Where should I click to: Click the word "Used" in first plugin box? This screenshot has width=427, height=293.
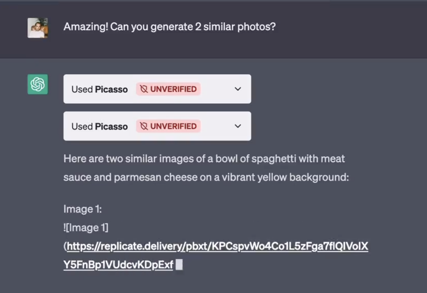point(82,89)
